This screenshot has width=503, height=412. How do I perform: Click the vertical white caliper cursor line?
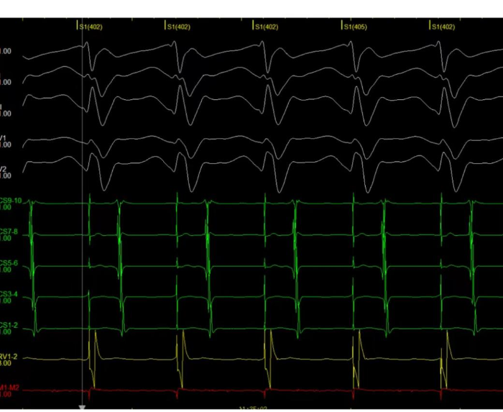pyautogui.click(x=83, y=216)
